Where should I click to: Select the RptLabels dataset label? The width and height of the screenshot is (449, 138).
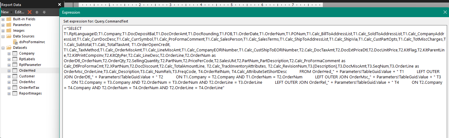click(x=27, y=59)
